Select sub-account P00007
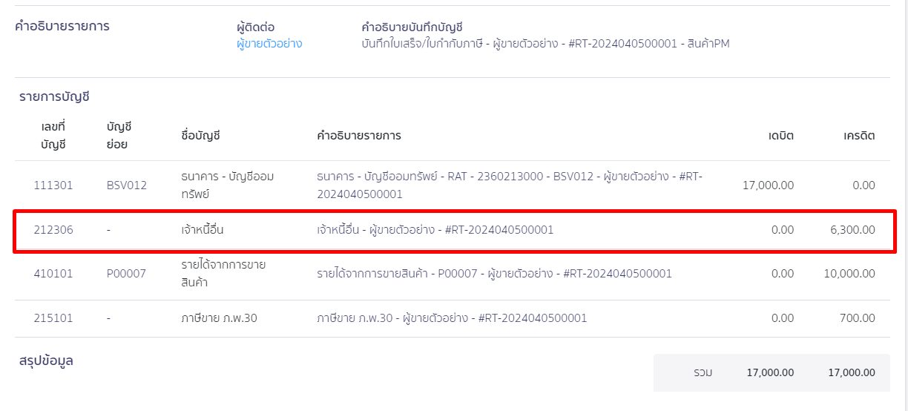 tap(127, 274)
